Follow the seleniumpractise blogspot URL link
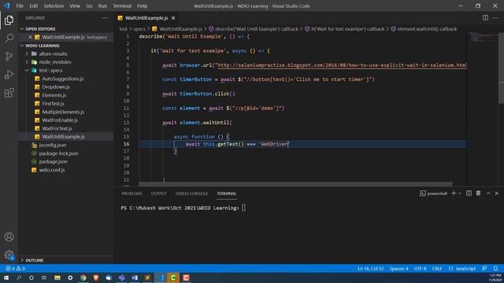504x283 pixels. coord(342,65)
